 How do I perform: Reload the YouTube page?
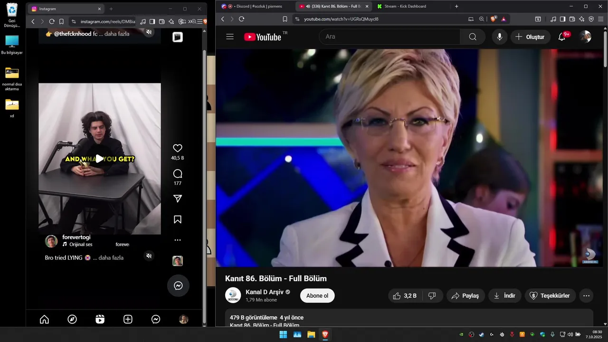pos(241,19)
